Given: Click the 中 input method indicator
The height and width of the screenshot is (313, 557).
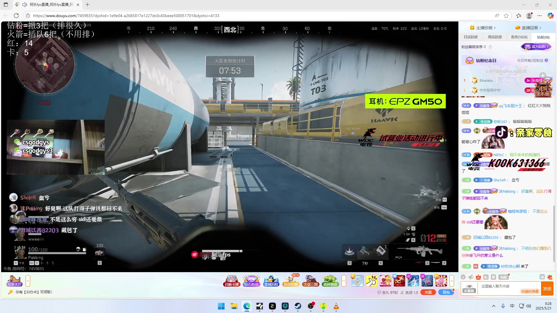Looking at the screenshot, I should click(512, 306).
